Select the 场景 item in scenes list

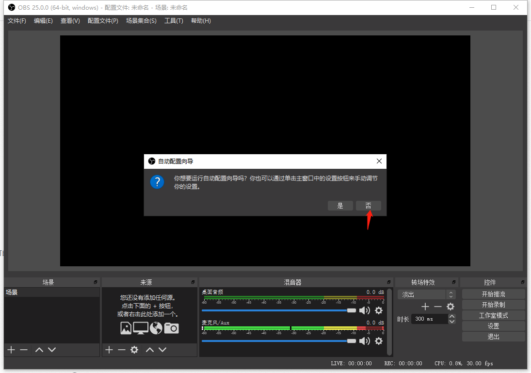point(52,292)
